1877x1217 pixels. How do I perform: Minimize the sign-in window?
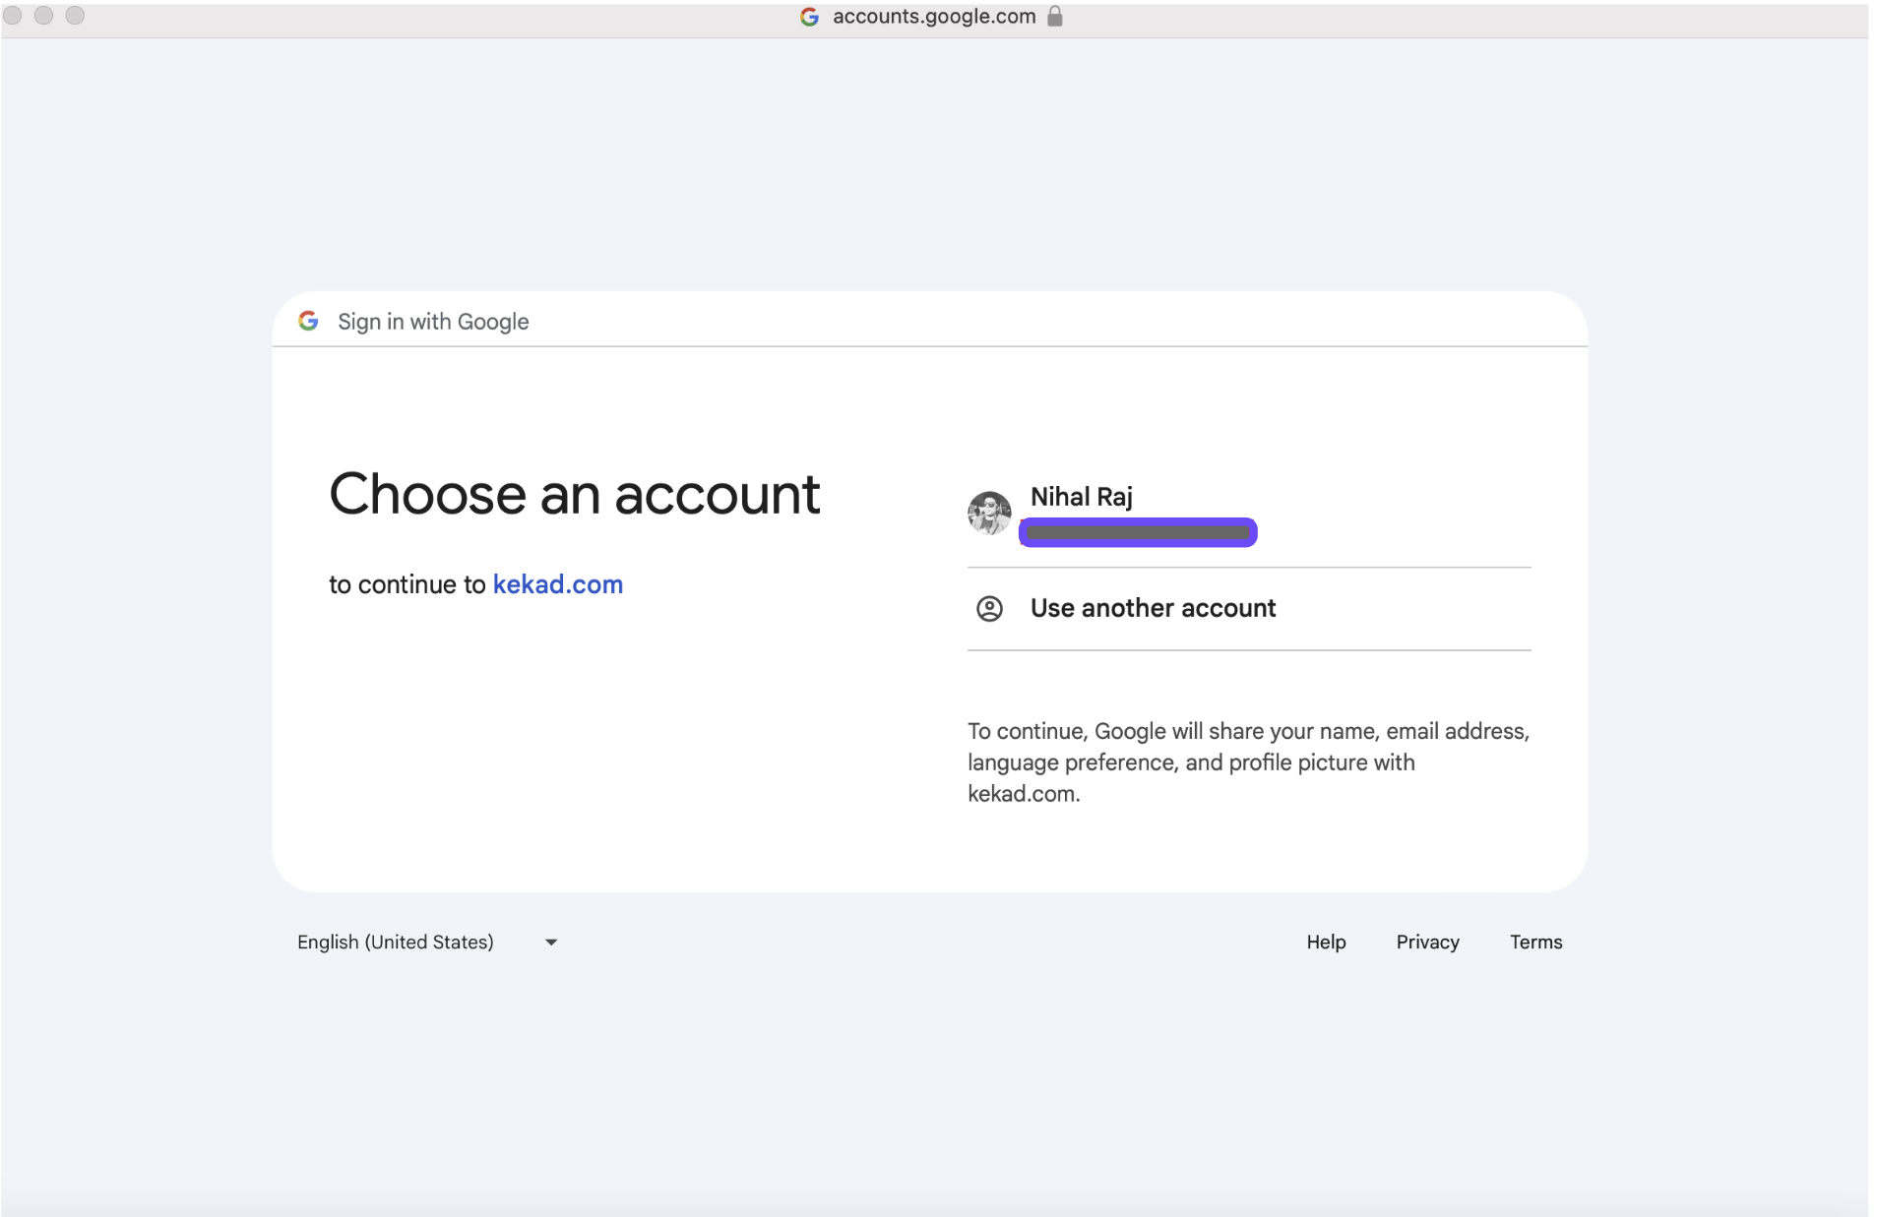(43, 16)
